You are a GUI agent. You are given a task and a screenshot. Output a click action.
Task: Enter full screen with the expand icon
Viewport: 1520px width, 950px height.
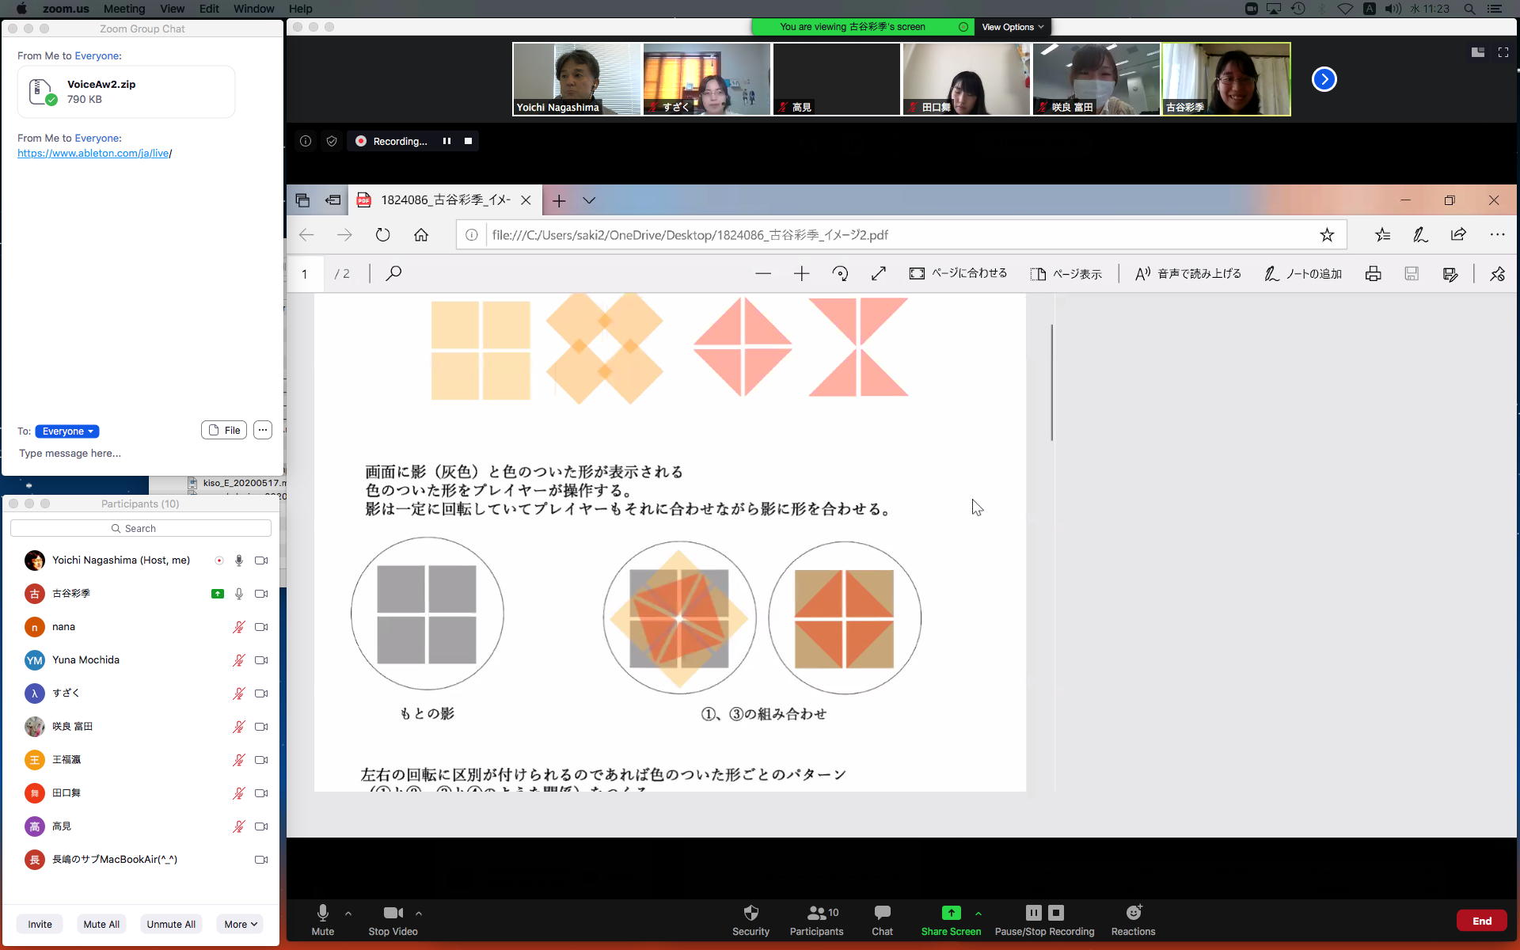pos(1503,52)
